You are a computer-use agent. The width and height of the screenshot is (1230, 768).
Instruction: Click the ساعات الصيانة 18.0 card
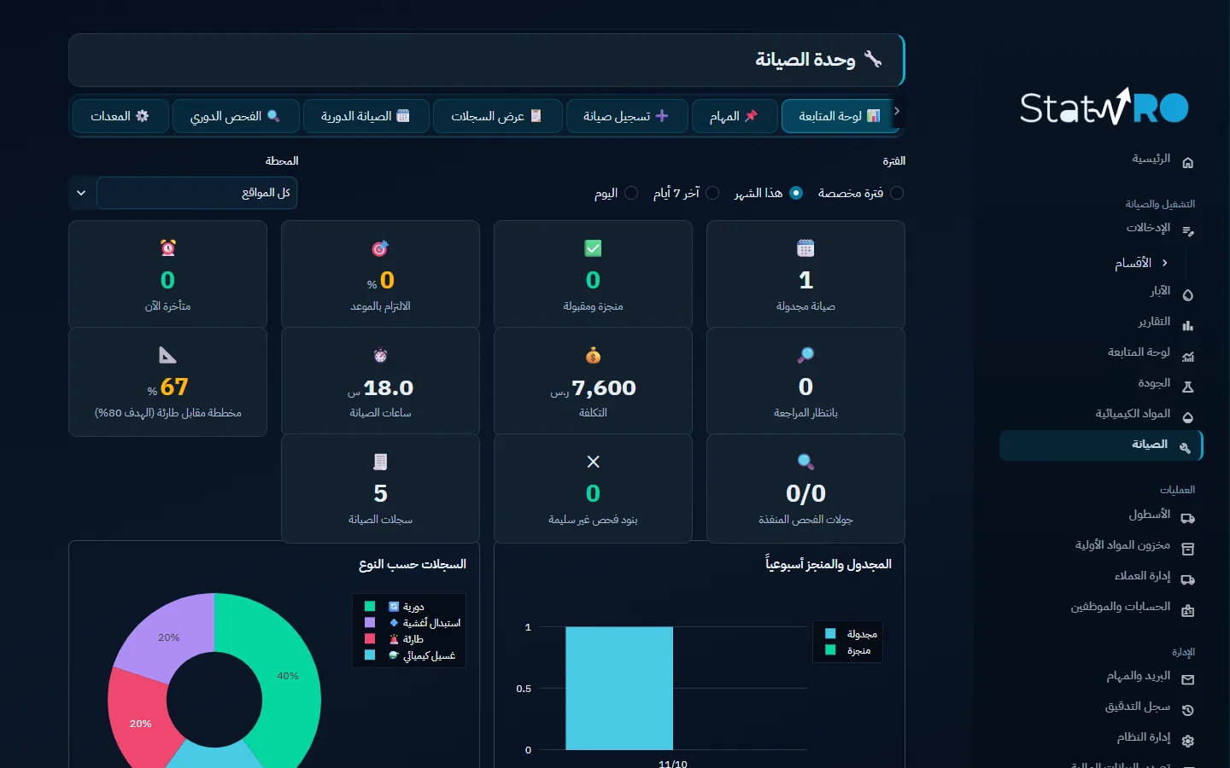coord(380,381)
